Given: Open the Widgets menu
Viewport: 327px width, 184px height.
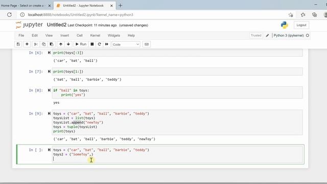Looking at the screenshot, I should (114, 35).
